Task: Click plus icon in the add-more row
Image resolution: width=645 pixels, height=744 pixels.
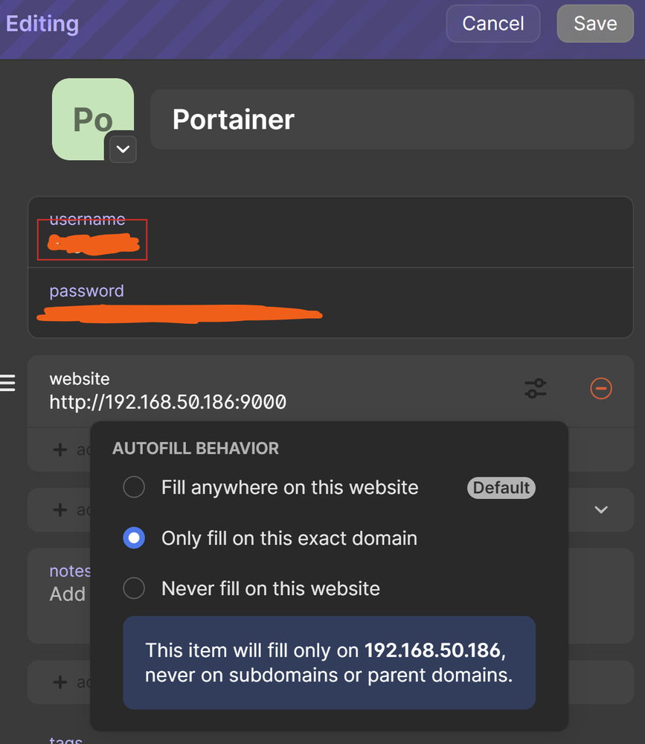Action: (60, 510)
